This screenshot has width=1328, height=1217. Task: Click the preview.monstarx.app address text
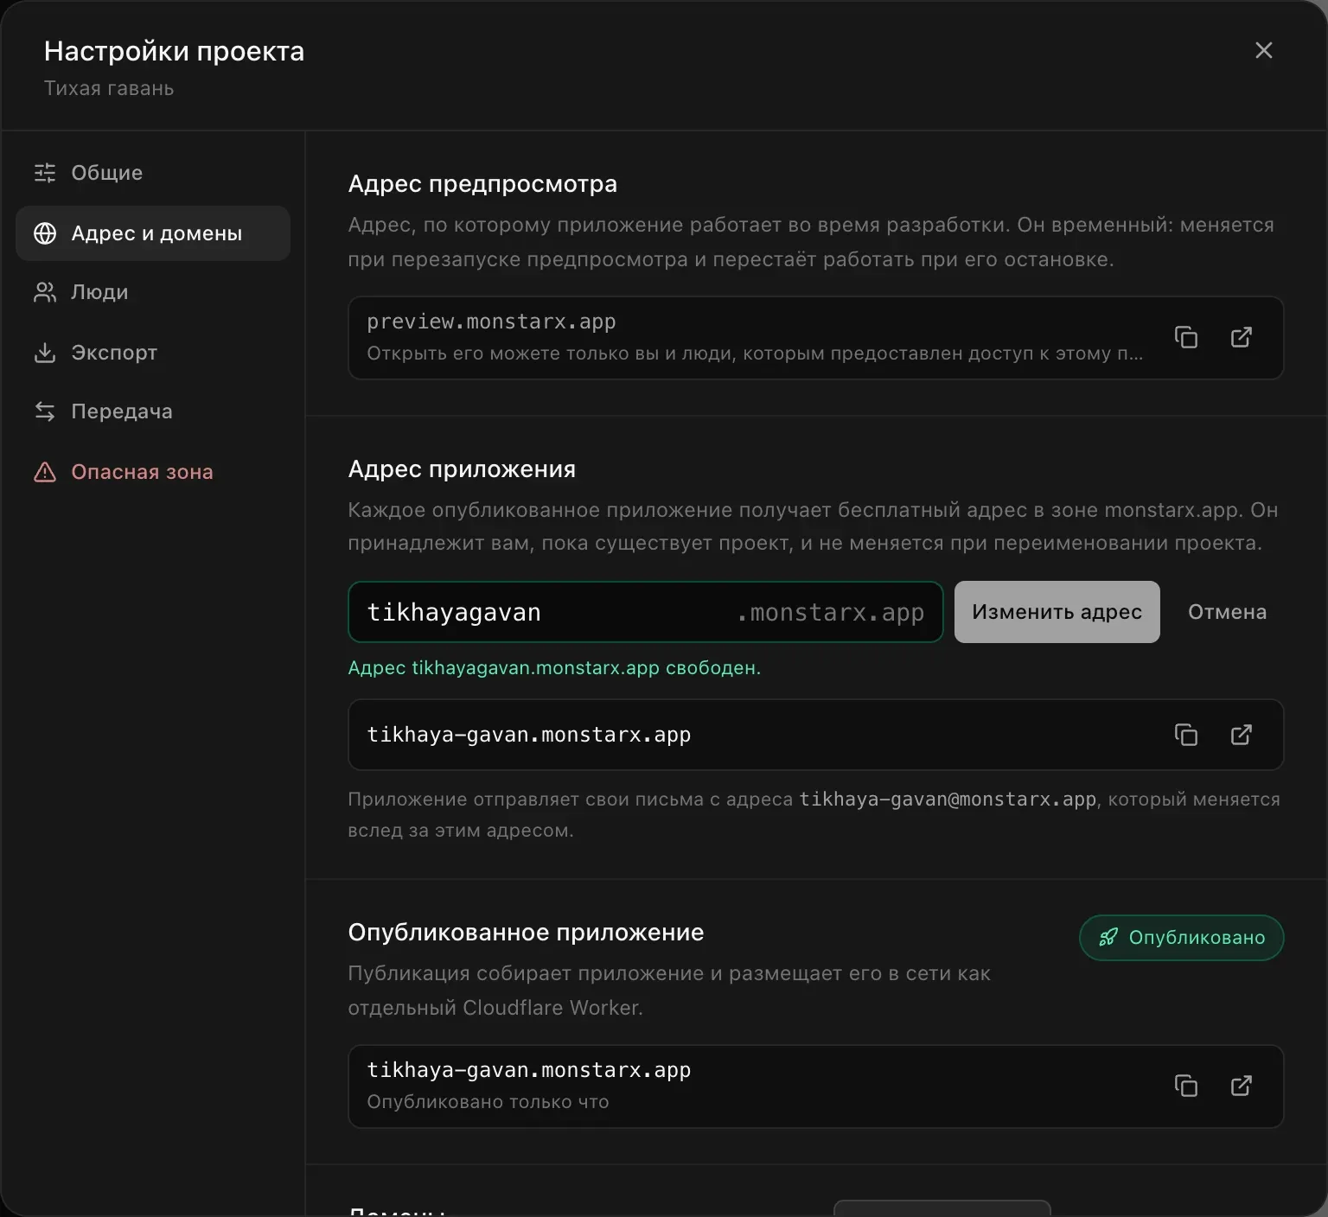pos(491,322)
